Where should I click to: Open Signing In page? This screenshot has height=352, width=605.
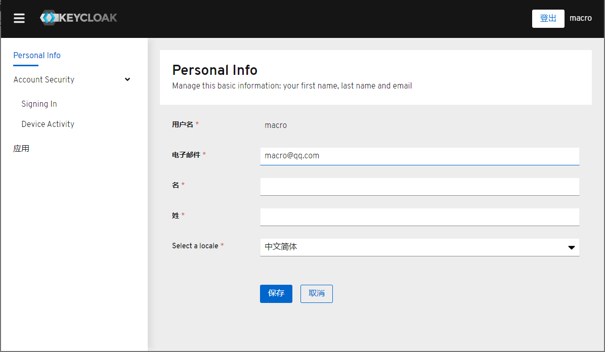pyautogui.click(x=39, y=104)
